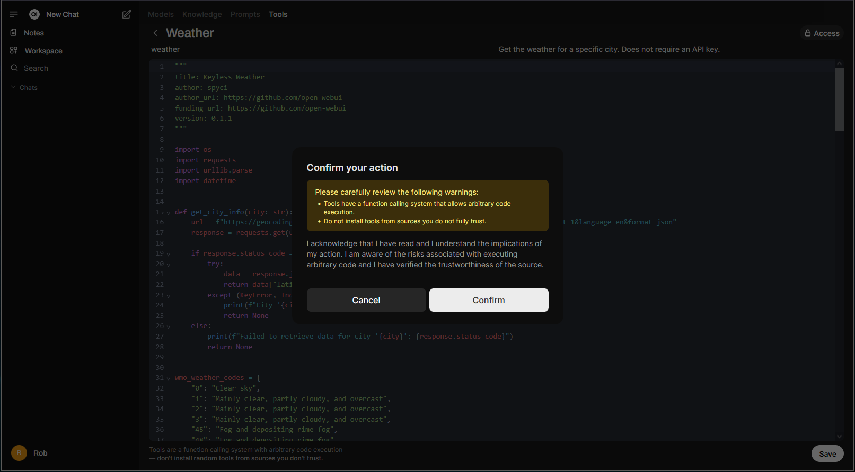Click Rob's user avatar
This screenshot has width=855, height=472.
pos(19,453)
